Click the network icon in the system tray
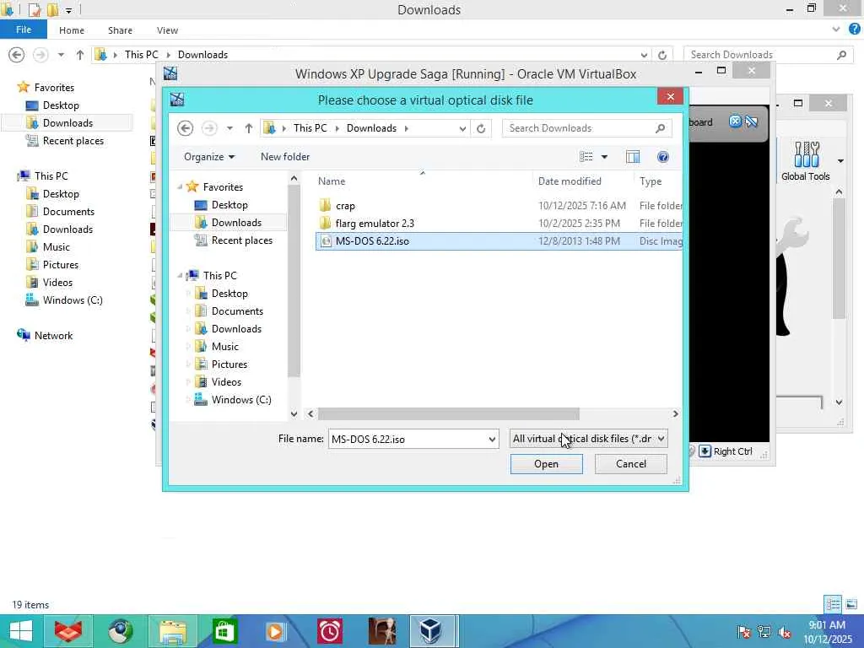This screenshot has width=864, height=648. click(764, 632)
